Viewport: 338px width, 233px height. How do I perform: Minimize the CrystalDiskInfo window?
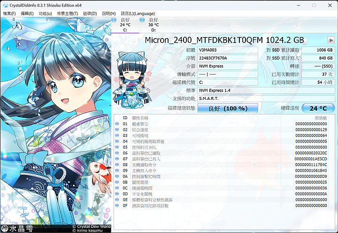[299, 5]
